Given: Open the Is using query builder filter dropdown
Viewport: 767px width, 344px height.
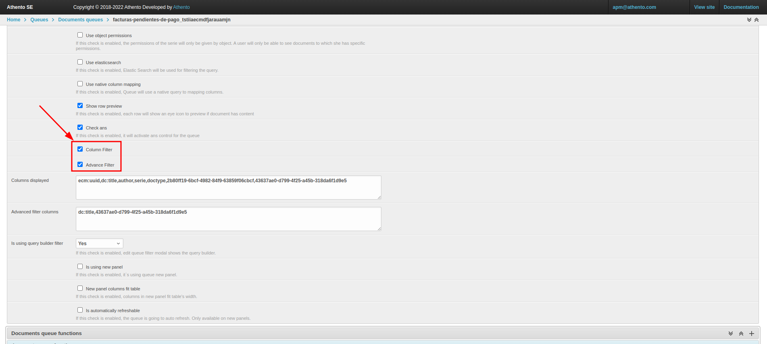Looking at the screenshot, I should [99, 244].
